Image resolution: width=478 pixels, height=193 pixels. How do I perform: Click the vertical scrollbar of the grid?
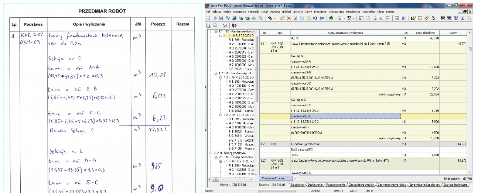pos(470,102)
